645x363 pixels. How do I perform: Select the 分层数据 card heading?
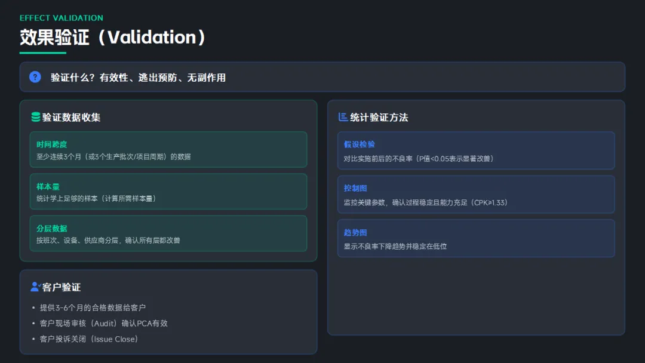[x=51, y=228]
